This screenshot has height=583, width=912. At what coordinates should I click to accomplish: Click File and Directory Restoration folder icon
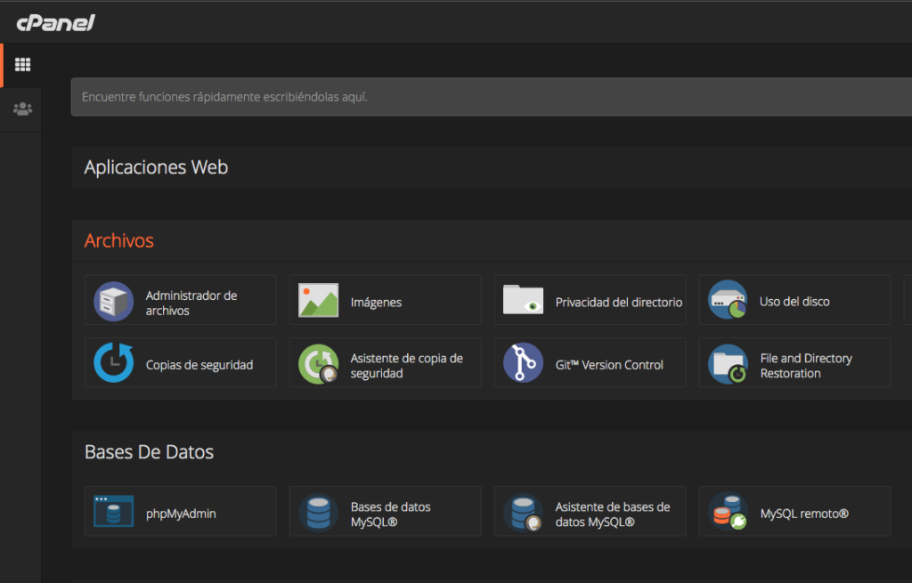click(x=729, y=364)
